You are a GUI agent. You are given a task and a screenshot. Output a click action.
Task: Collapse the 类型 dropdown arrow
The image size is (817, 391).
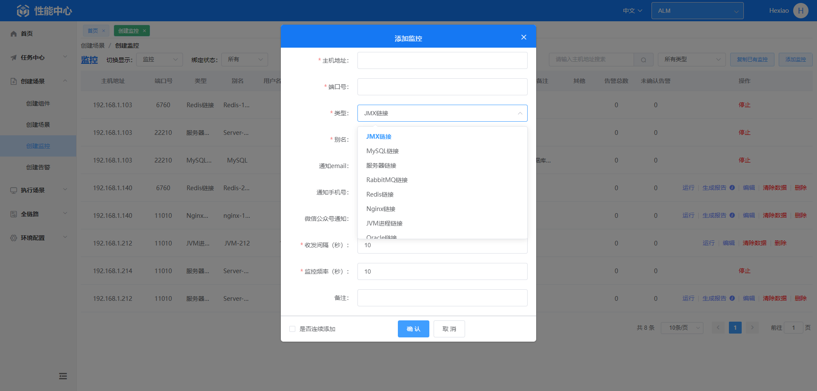pyautogui.click(x=520, y=113)
